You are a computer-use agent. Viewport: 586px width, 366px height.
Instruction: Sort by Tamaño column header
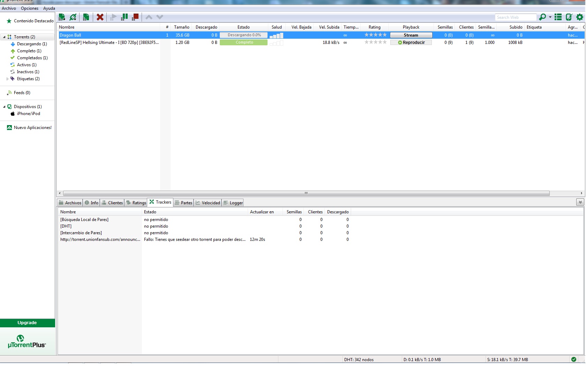pos(182,27)
